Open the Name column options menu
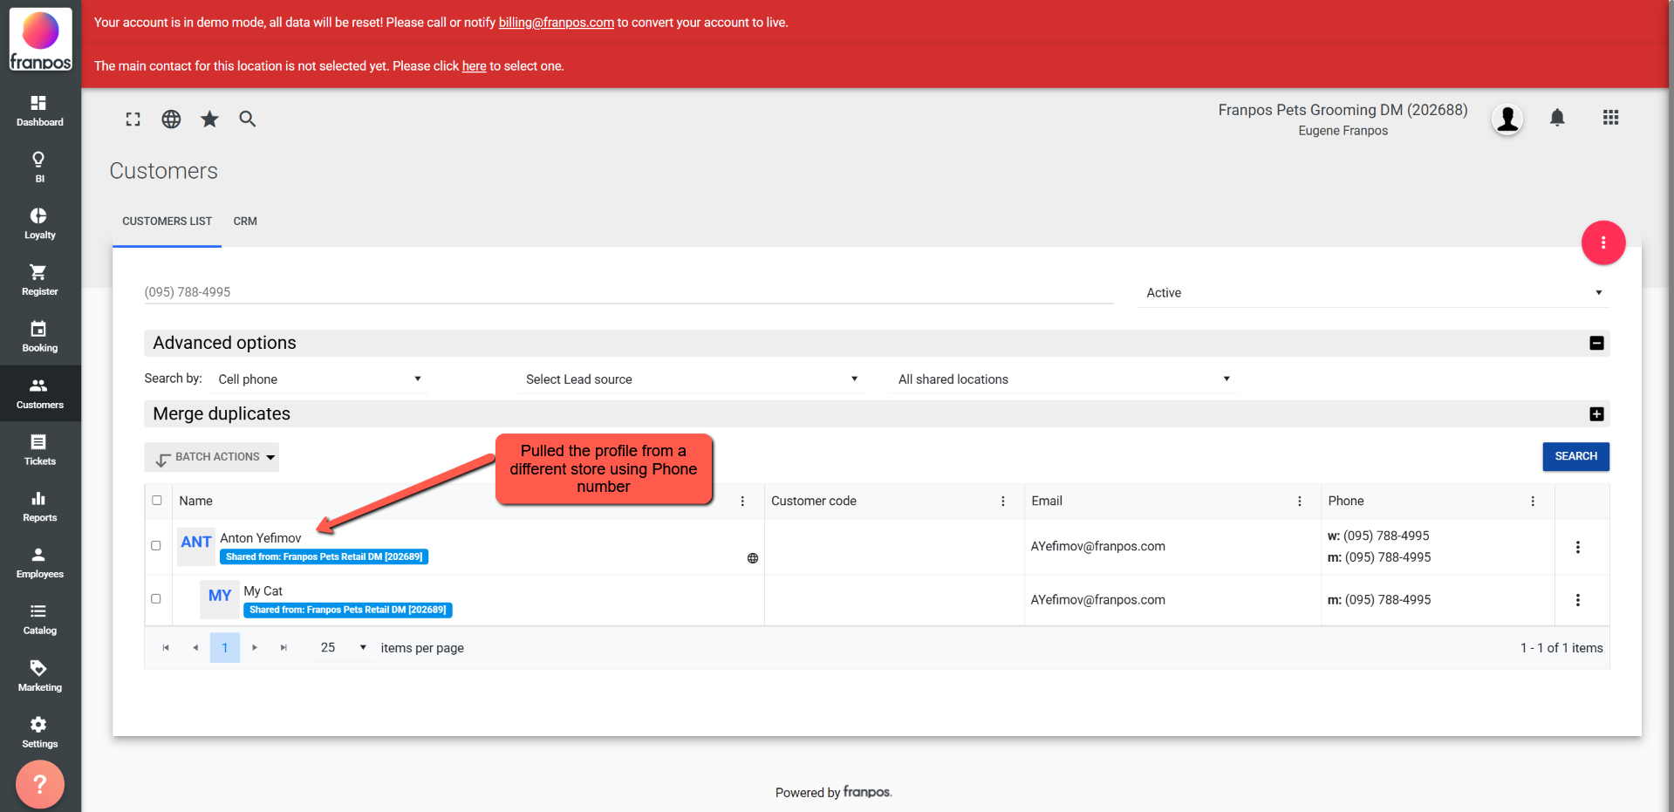The image size is (1674, 812). pyautogui.click(x=742, y=502)
